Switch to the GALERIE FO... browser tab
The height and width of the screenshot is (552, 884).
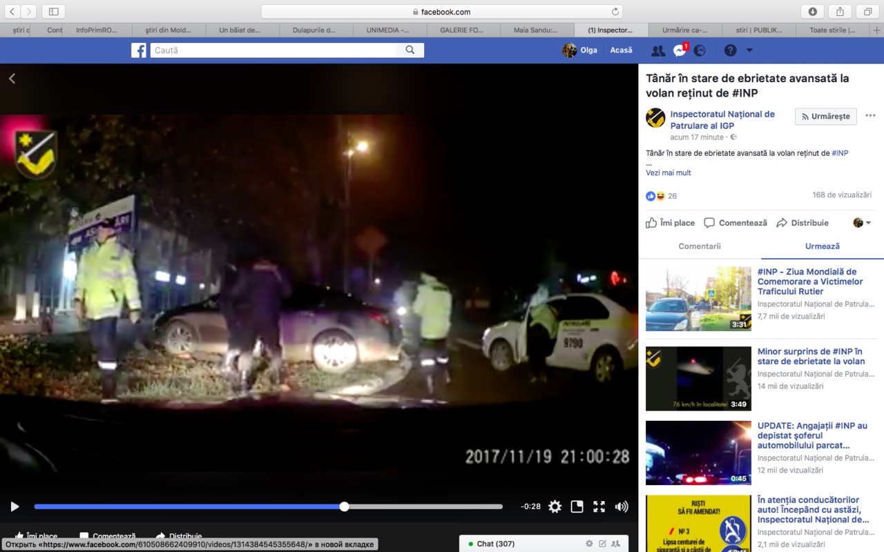pos(463,30)
